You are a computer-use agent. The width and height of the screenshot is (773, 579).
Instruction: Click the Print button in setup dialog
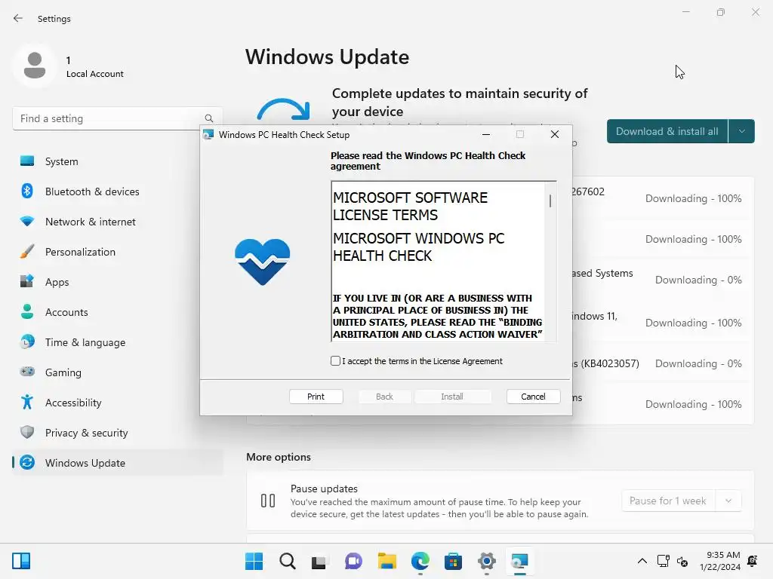316,397
